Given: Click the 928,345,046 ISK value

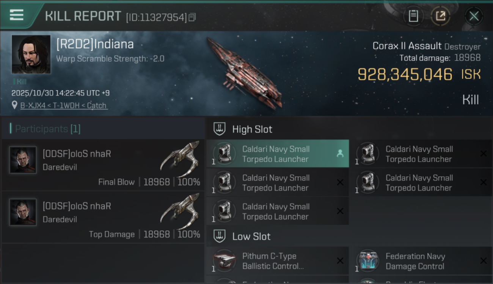Looking at the screenshot, I should pyautogui.click(x=405, y=75).
